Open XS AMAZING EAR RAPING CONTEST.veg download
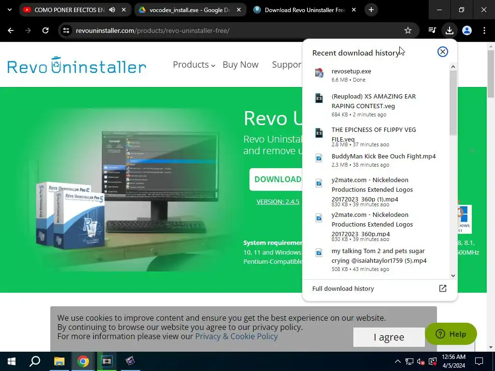 coord(376,105)
